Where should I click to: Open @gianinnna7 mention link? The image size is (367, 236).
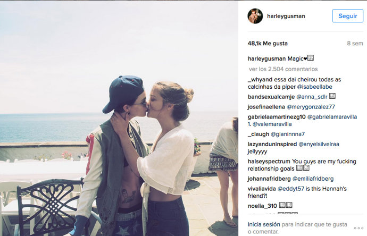[288, 134]
